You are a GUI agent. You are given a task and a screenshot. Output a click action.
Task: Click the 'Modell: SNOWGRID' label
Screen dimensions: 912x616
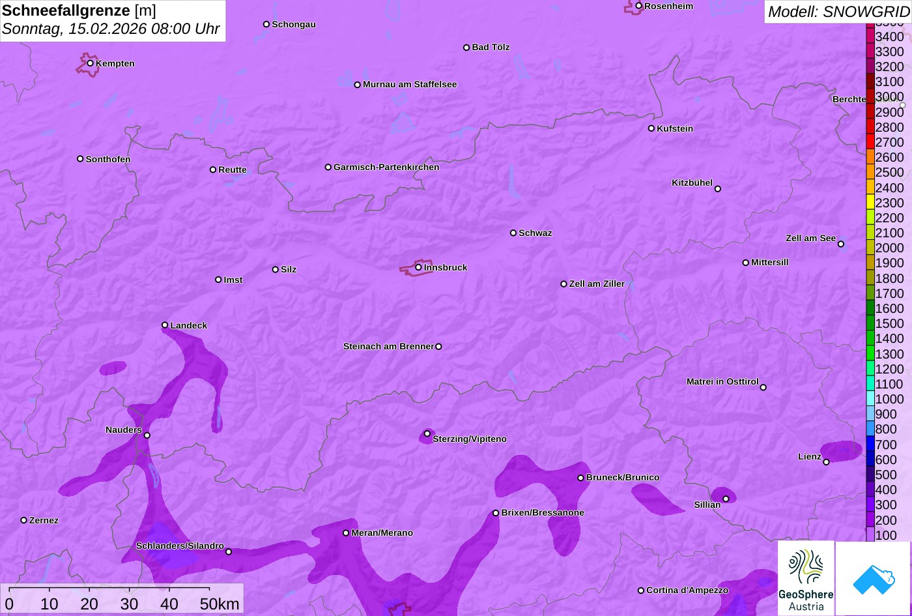[x=838, y=11]
